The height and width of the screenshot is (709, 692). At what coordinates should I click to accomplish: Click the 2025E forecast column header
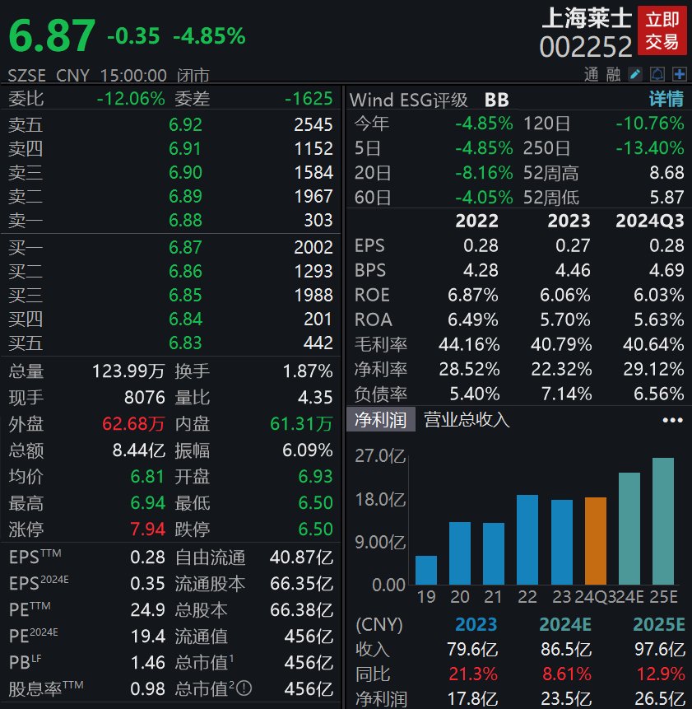pos(659,624)
